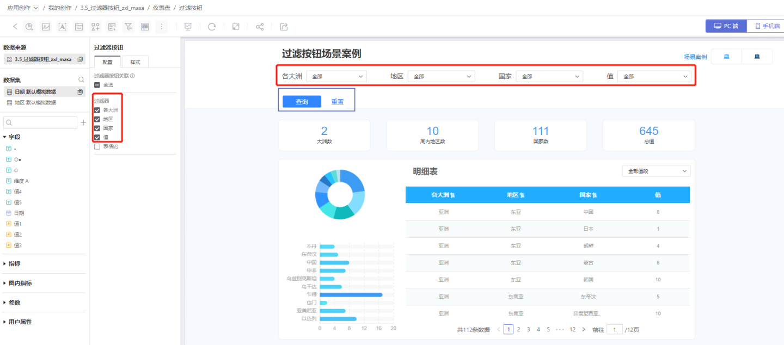Click the 查询 button

(x=302, y=102)
